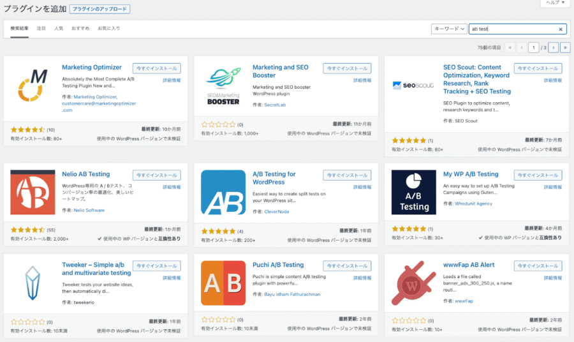Install the Tweeker plugin now
Viewport: 574px width, 342px height.
(157, 266)
